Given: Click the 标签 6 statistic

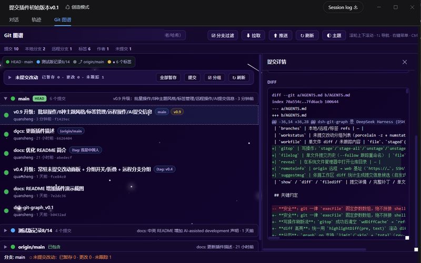Looking at the screenshot, I should 84,49.
